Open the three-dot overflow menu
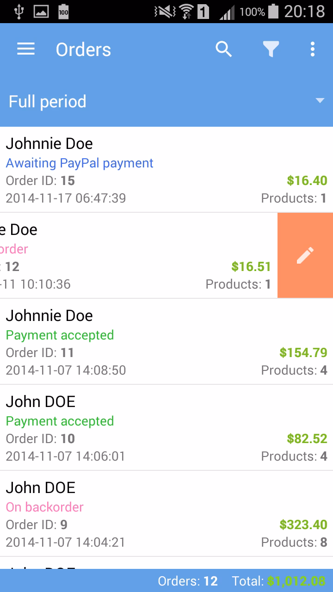Image resolution: width=333 pixels, height=592 pixels. (313, 49)
